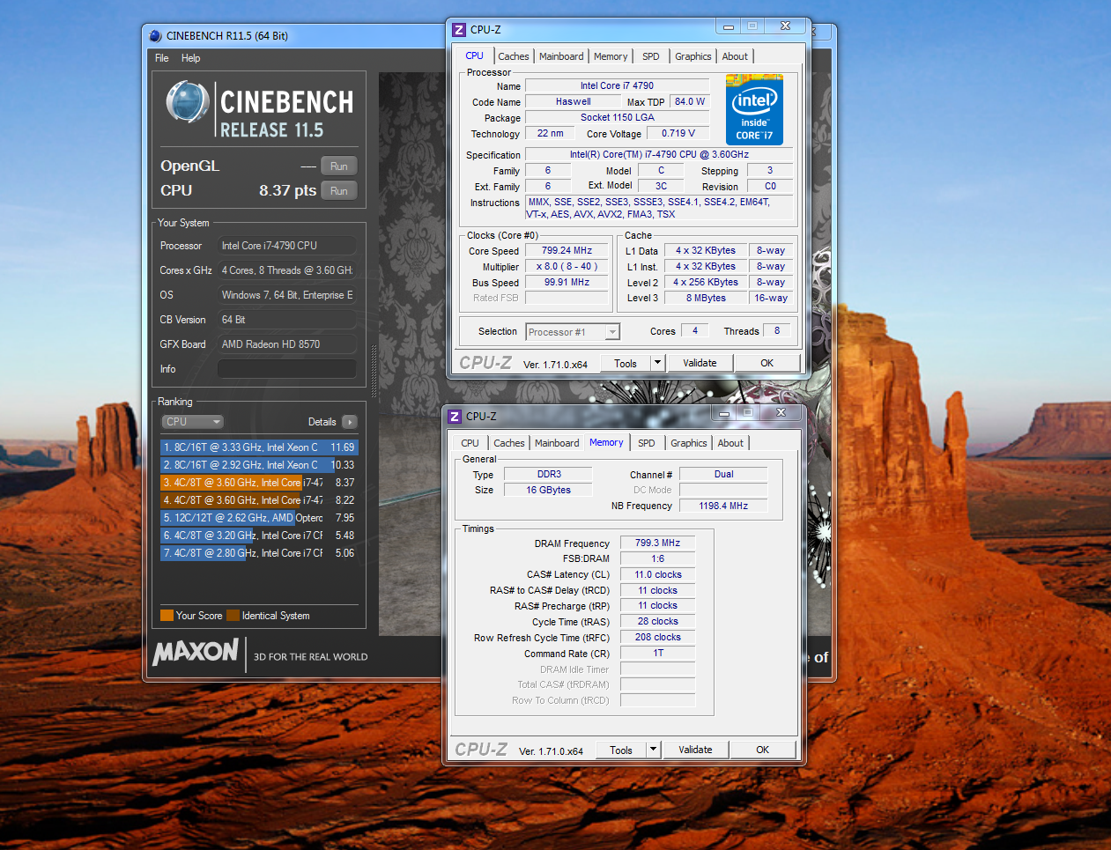
Task: Switch to CPU tab in lower CPU-Z window
Action: point(470,443)
